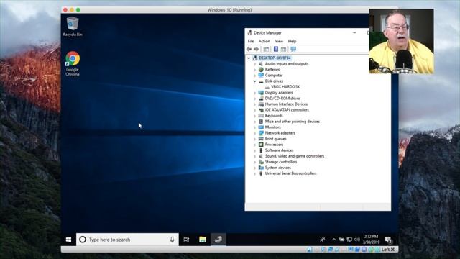This screenshot has width=460, height=259.
Task: Click the microphone icon in the search box
Action: coord(172,240)
